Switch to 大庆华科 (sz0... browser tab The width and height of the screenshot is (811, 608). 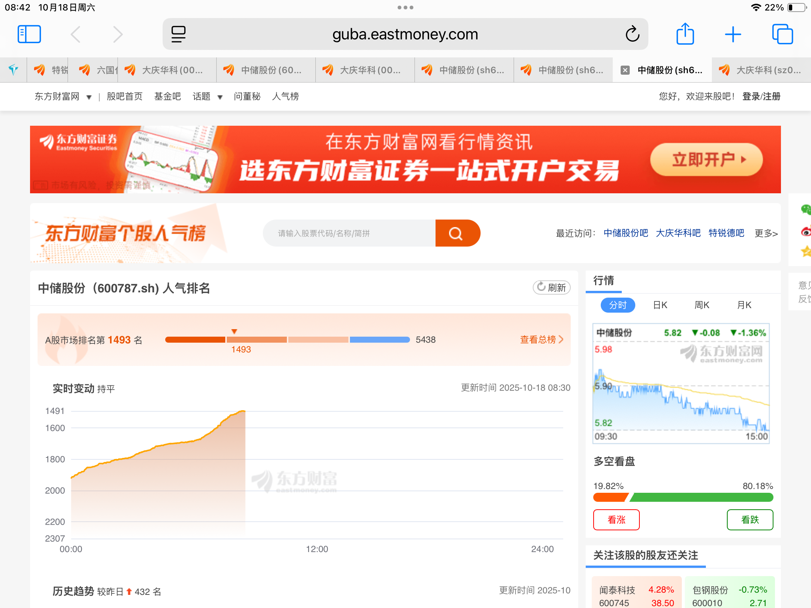coord(761,70)
